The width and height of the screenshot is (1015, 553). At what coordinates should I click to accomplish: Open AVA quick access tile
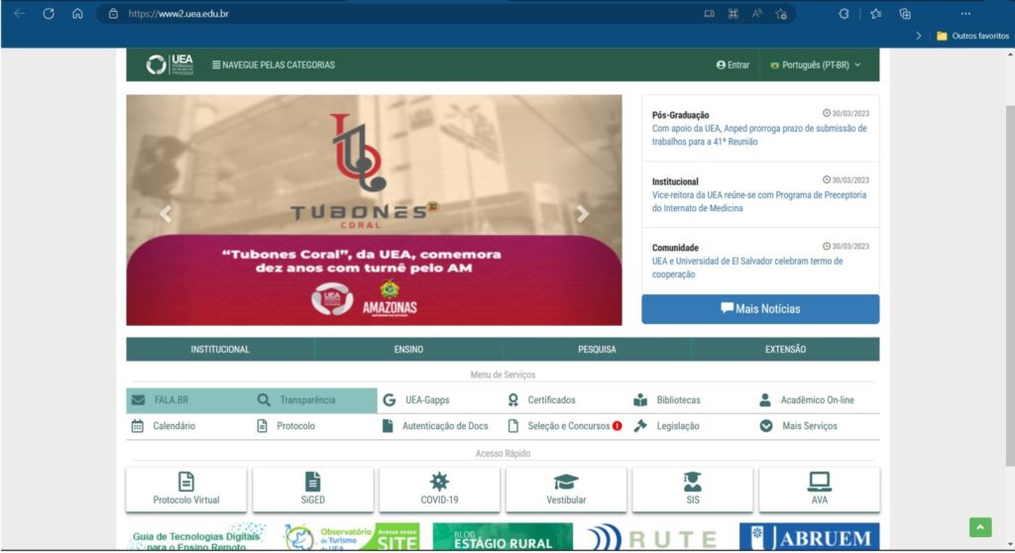pyautogui.click(x=820, y=490)
